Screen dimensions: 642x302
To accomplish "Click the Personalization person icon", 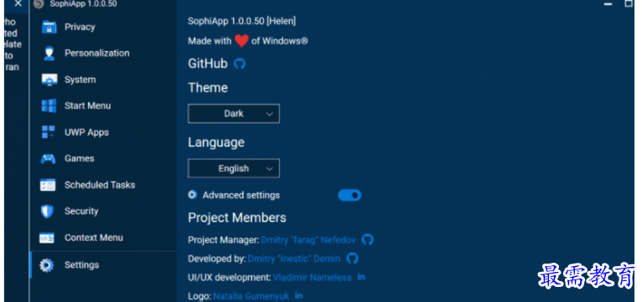I will [49, 54].
